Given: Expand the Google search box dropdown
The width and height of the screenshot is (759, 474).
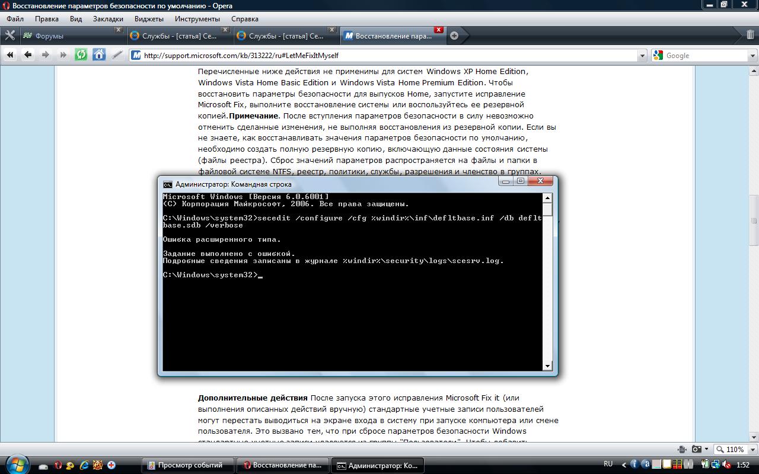Looking at the screenshot, I should coord(752,55).
